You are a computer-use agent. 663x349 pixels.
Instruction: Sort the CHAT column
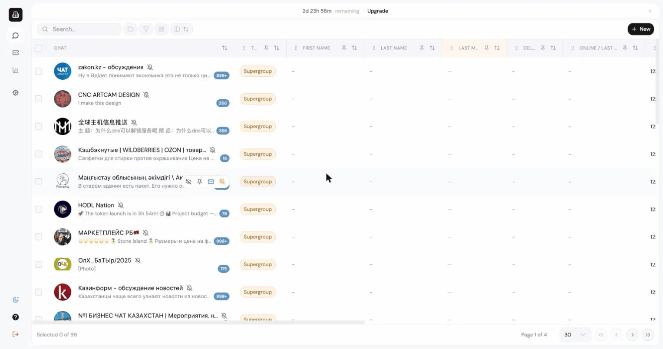pos(224,48)
